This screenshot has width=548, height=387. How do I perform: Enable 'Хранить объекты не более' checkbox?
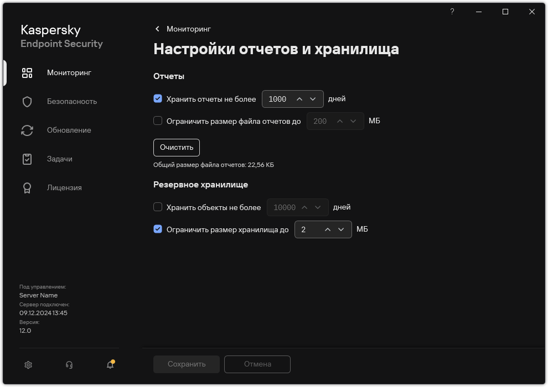click(x=158, y=207)
